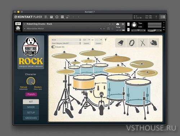This screenshot has height=136, width=180.
Task: Open the snapshot camera icon
Action: pos(118,24)
